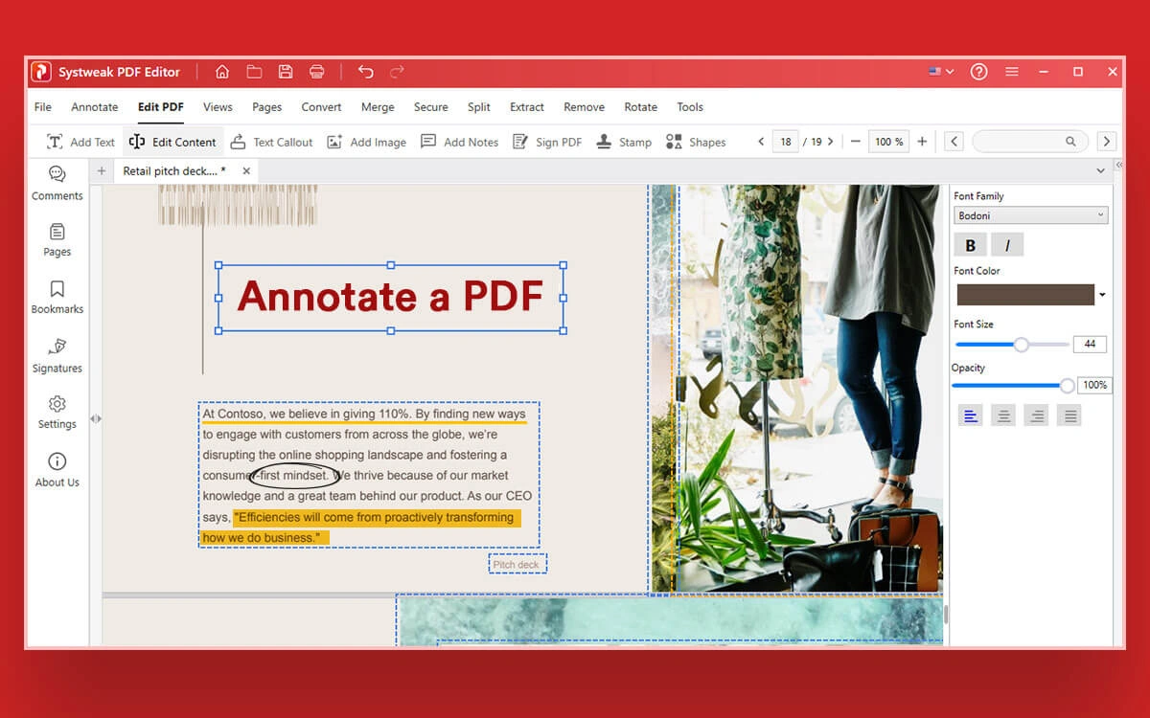Add a new tab with plus icon
This screenshot has width=1150, height=718.
pyautogui.click(x=102, y=171)
